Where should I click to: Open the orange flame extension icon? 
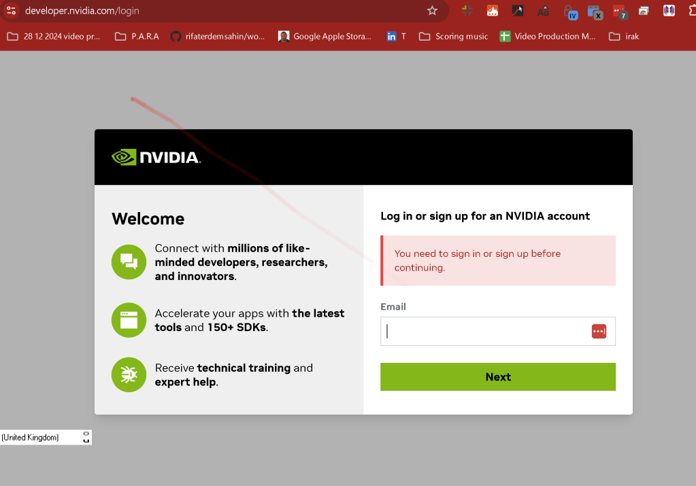(493, 11)
